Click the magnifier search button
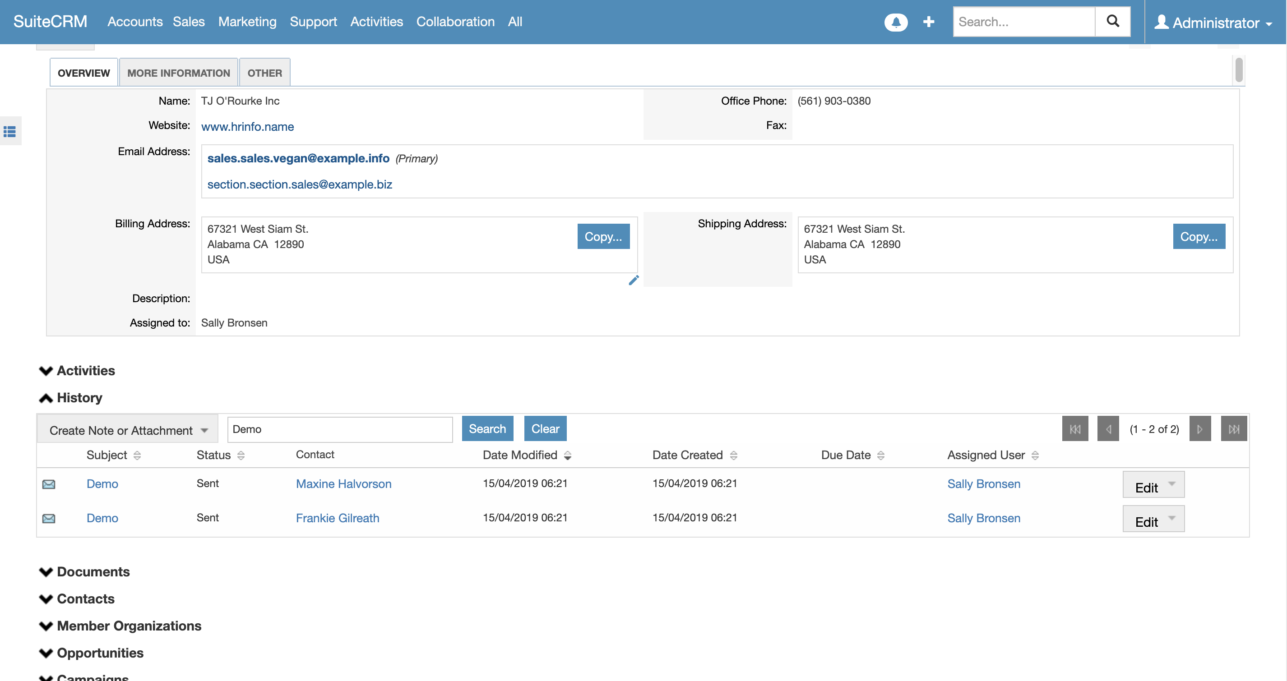This screenshot has width=1287, height=681. [x=1113, y=22]
